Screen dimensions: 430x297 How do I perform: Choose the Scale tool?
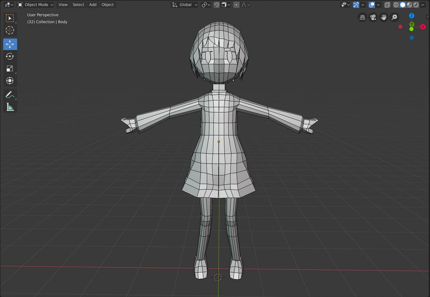point(10,69)
